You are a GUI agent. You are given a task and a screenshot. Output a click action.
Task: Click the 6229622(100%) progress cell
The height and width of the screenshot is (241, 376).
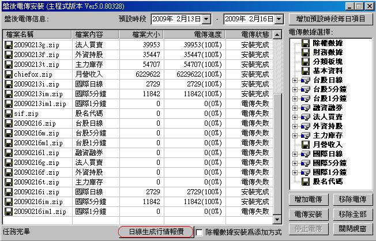[199, 74]
